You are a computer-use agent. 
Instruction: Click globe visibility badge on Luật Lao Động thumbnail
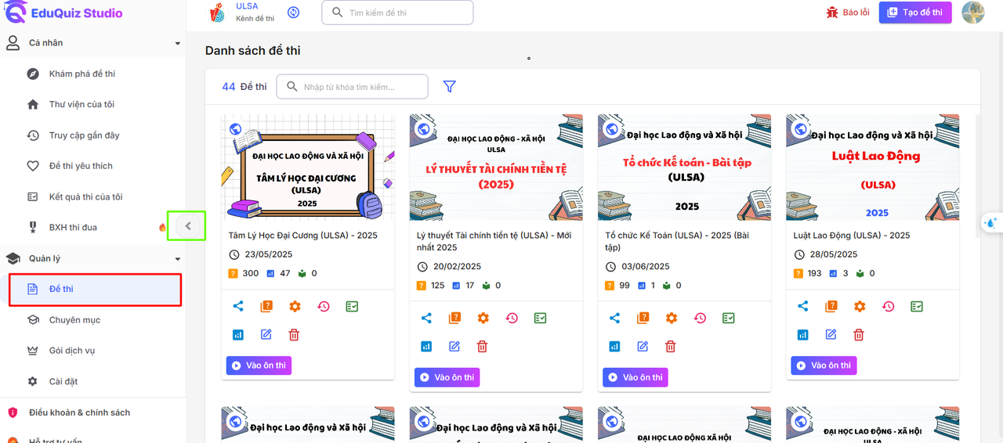tap(800, 129)
